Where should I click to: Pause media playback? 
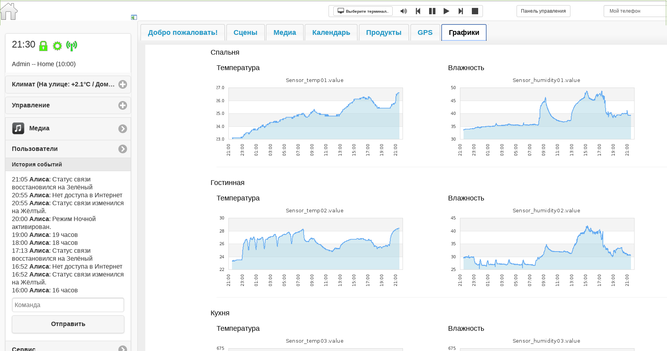tap(432, 11)
